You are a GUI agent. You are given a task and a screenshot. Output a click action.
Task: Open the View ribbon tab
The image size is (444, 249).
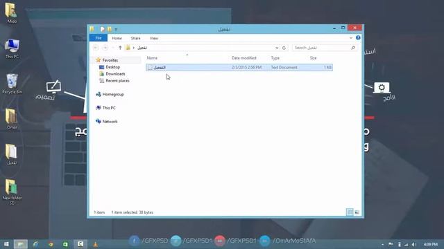154,38
